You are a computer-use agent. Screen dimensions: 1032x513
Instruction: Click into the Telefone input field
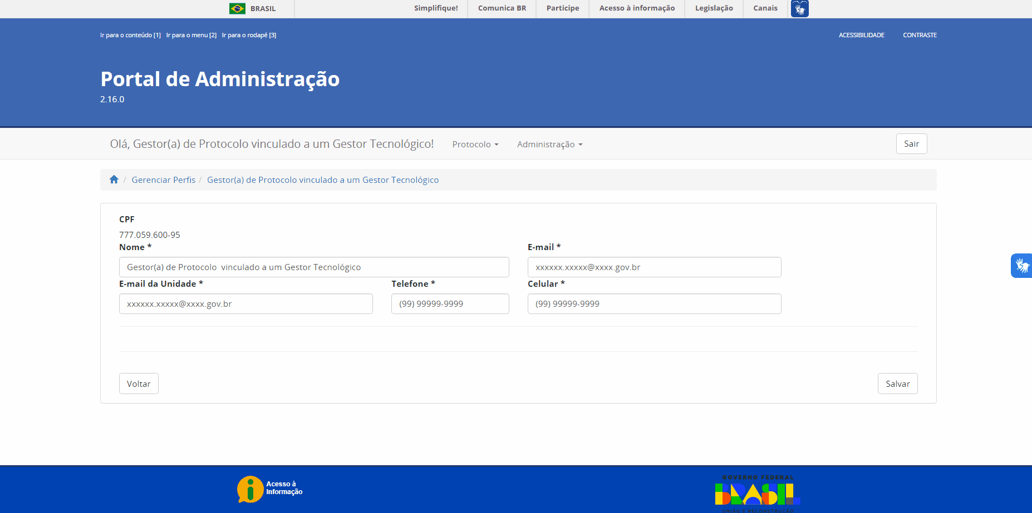pyautogui.click(x=450, y=304)
